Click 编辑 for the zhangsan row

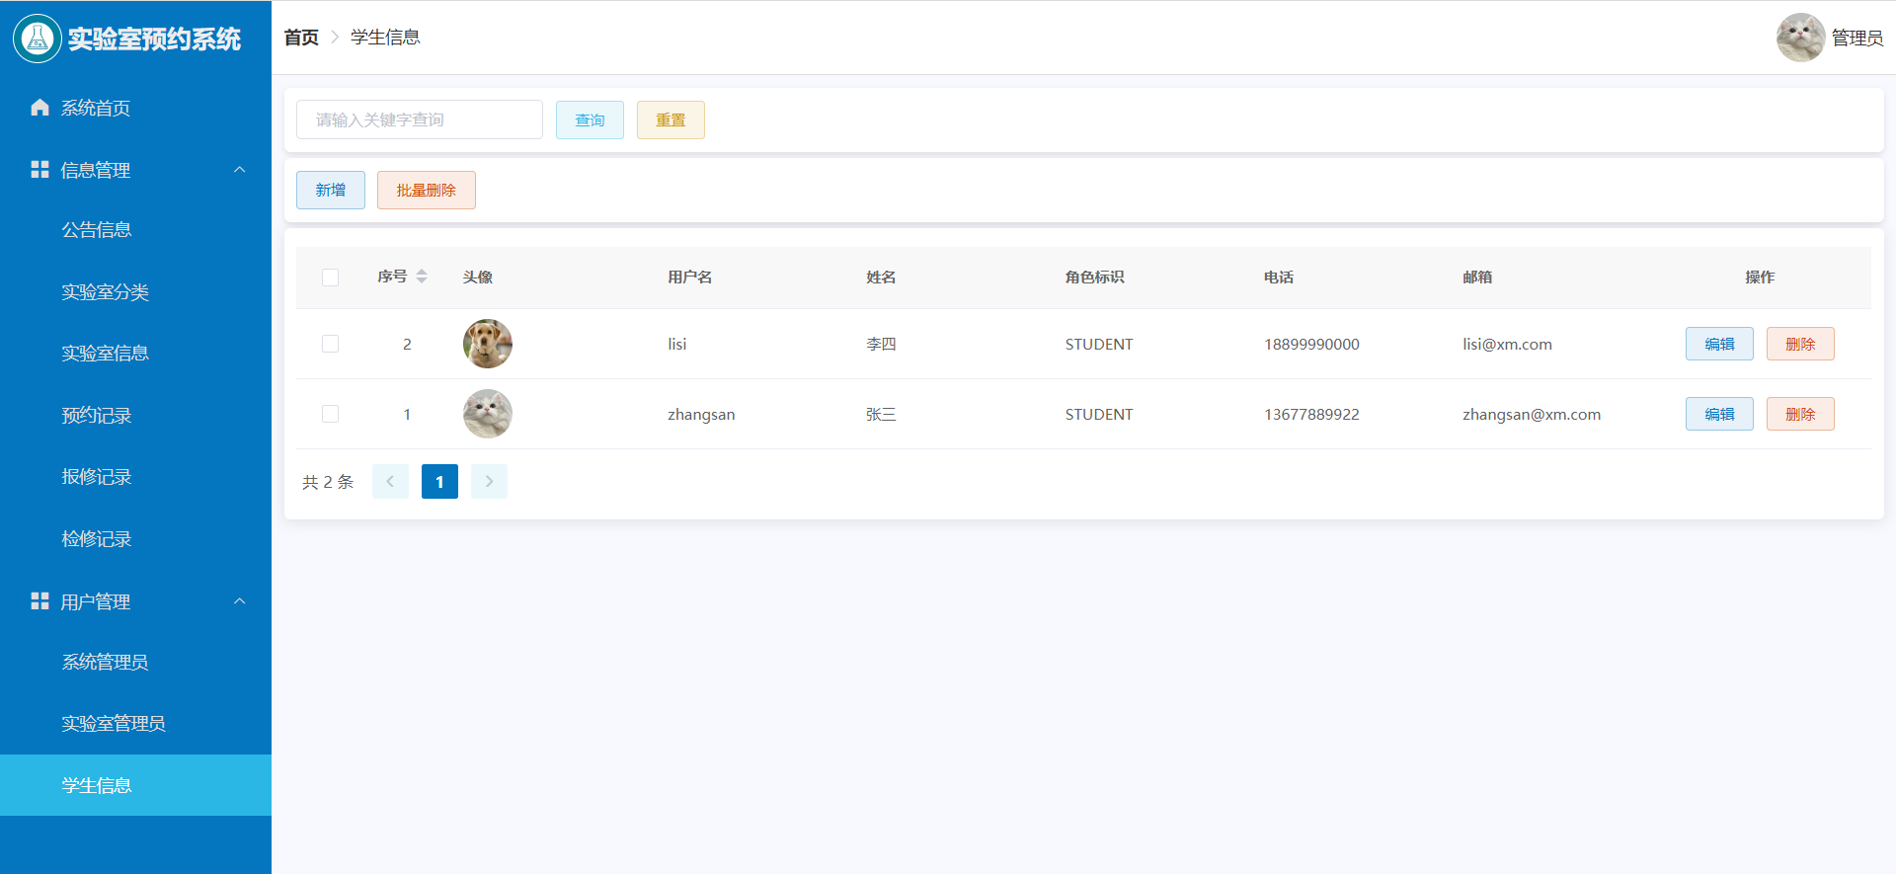[1719, 414]
